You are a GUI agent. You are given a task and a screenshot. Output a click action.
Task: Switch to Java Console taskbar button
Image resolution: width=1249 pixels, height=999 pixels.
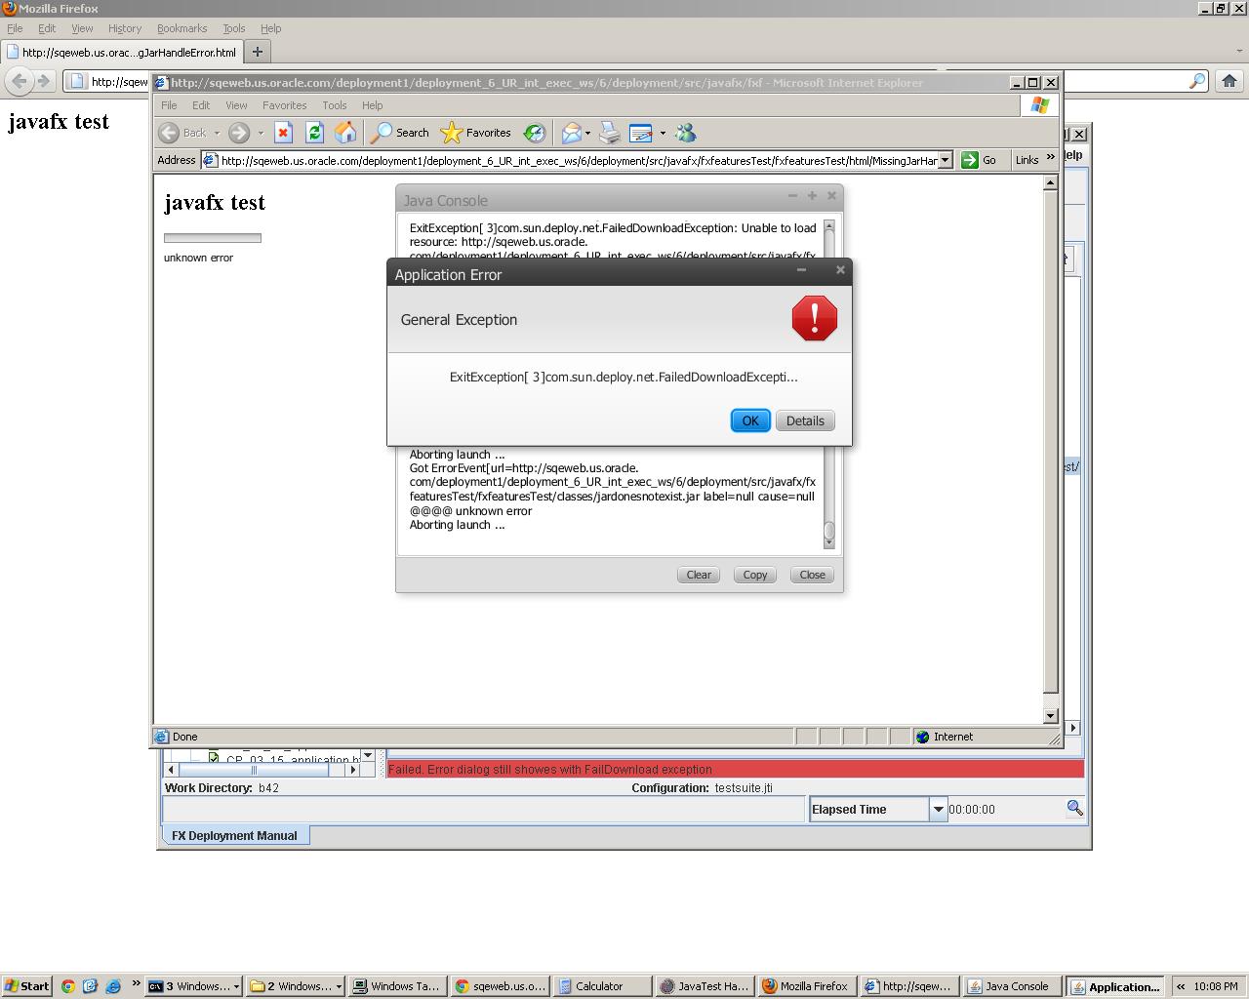(1011, 986)
